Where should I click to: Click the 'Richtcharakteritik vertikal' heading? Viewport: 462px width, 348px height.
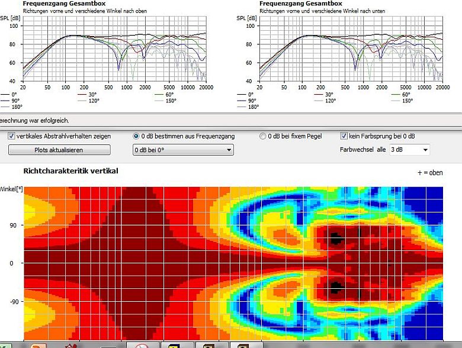[70, 171]
